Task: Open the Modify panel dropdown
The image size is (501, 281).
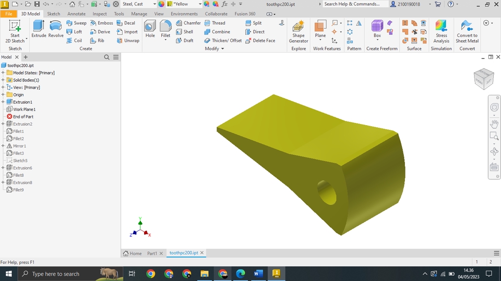Action: pyautogui.click(x=214, y=48)
